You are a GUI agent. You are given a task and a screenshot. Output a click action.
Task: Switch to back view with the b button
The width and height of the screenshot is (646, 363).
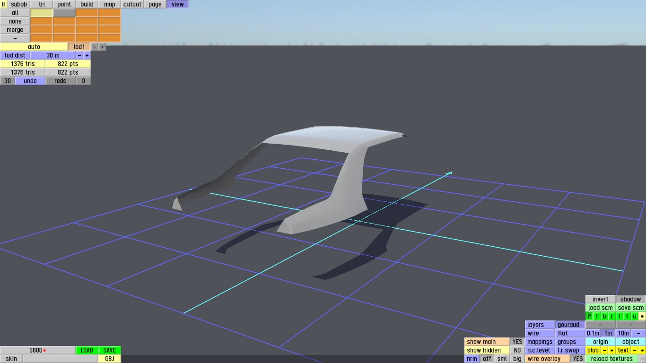click(604, 316)
